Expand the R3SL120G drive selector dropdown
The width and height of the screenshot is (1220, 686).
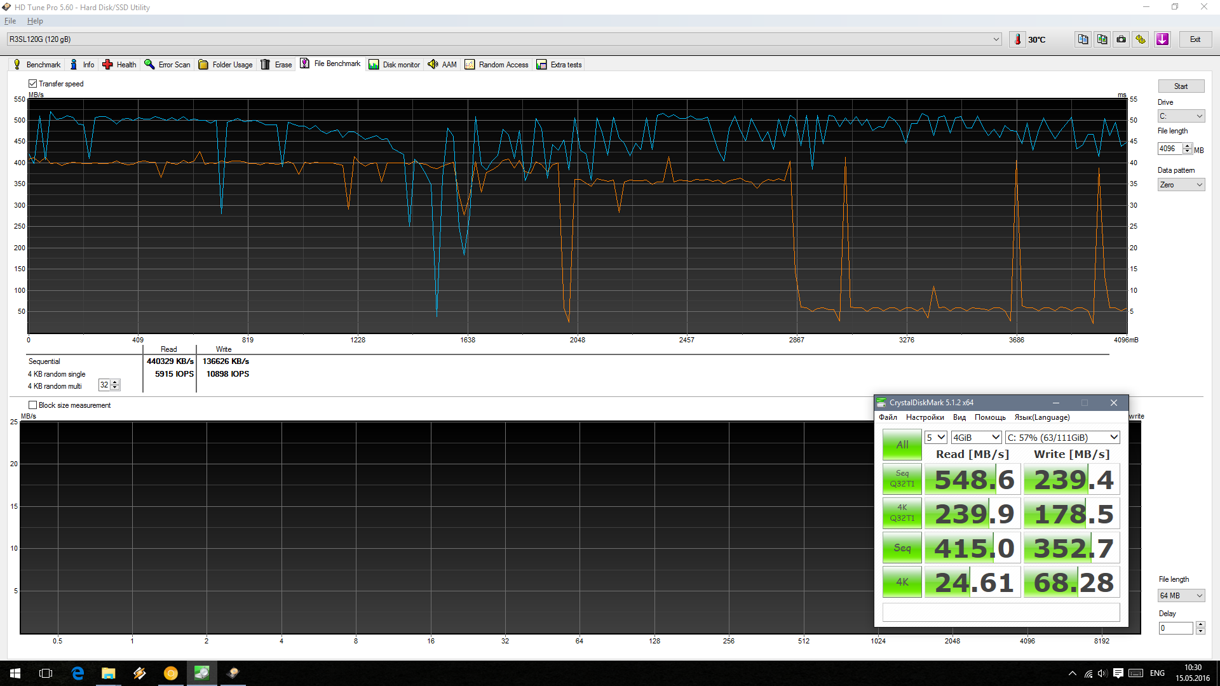click(x=996, y=39)
